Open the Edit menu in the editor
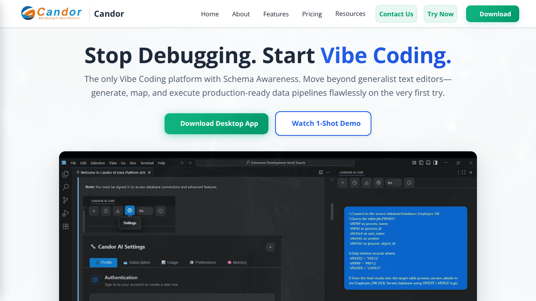The image size is (536, 301). 83,163
